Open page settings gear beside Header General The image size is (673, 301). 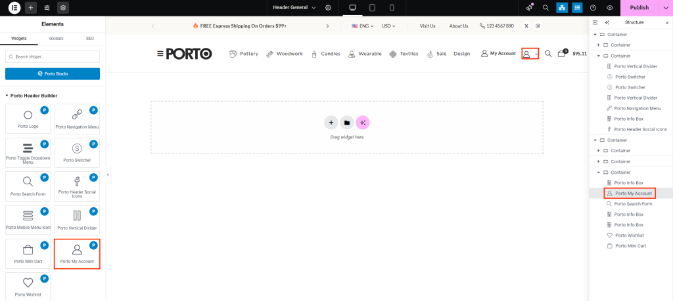tap(328, 8)
